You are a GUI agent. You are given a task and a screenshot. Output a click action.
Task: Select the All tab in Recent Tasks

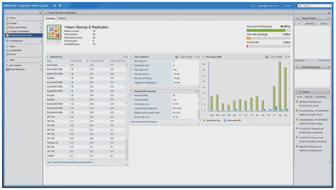click(299, 24)
